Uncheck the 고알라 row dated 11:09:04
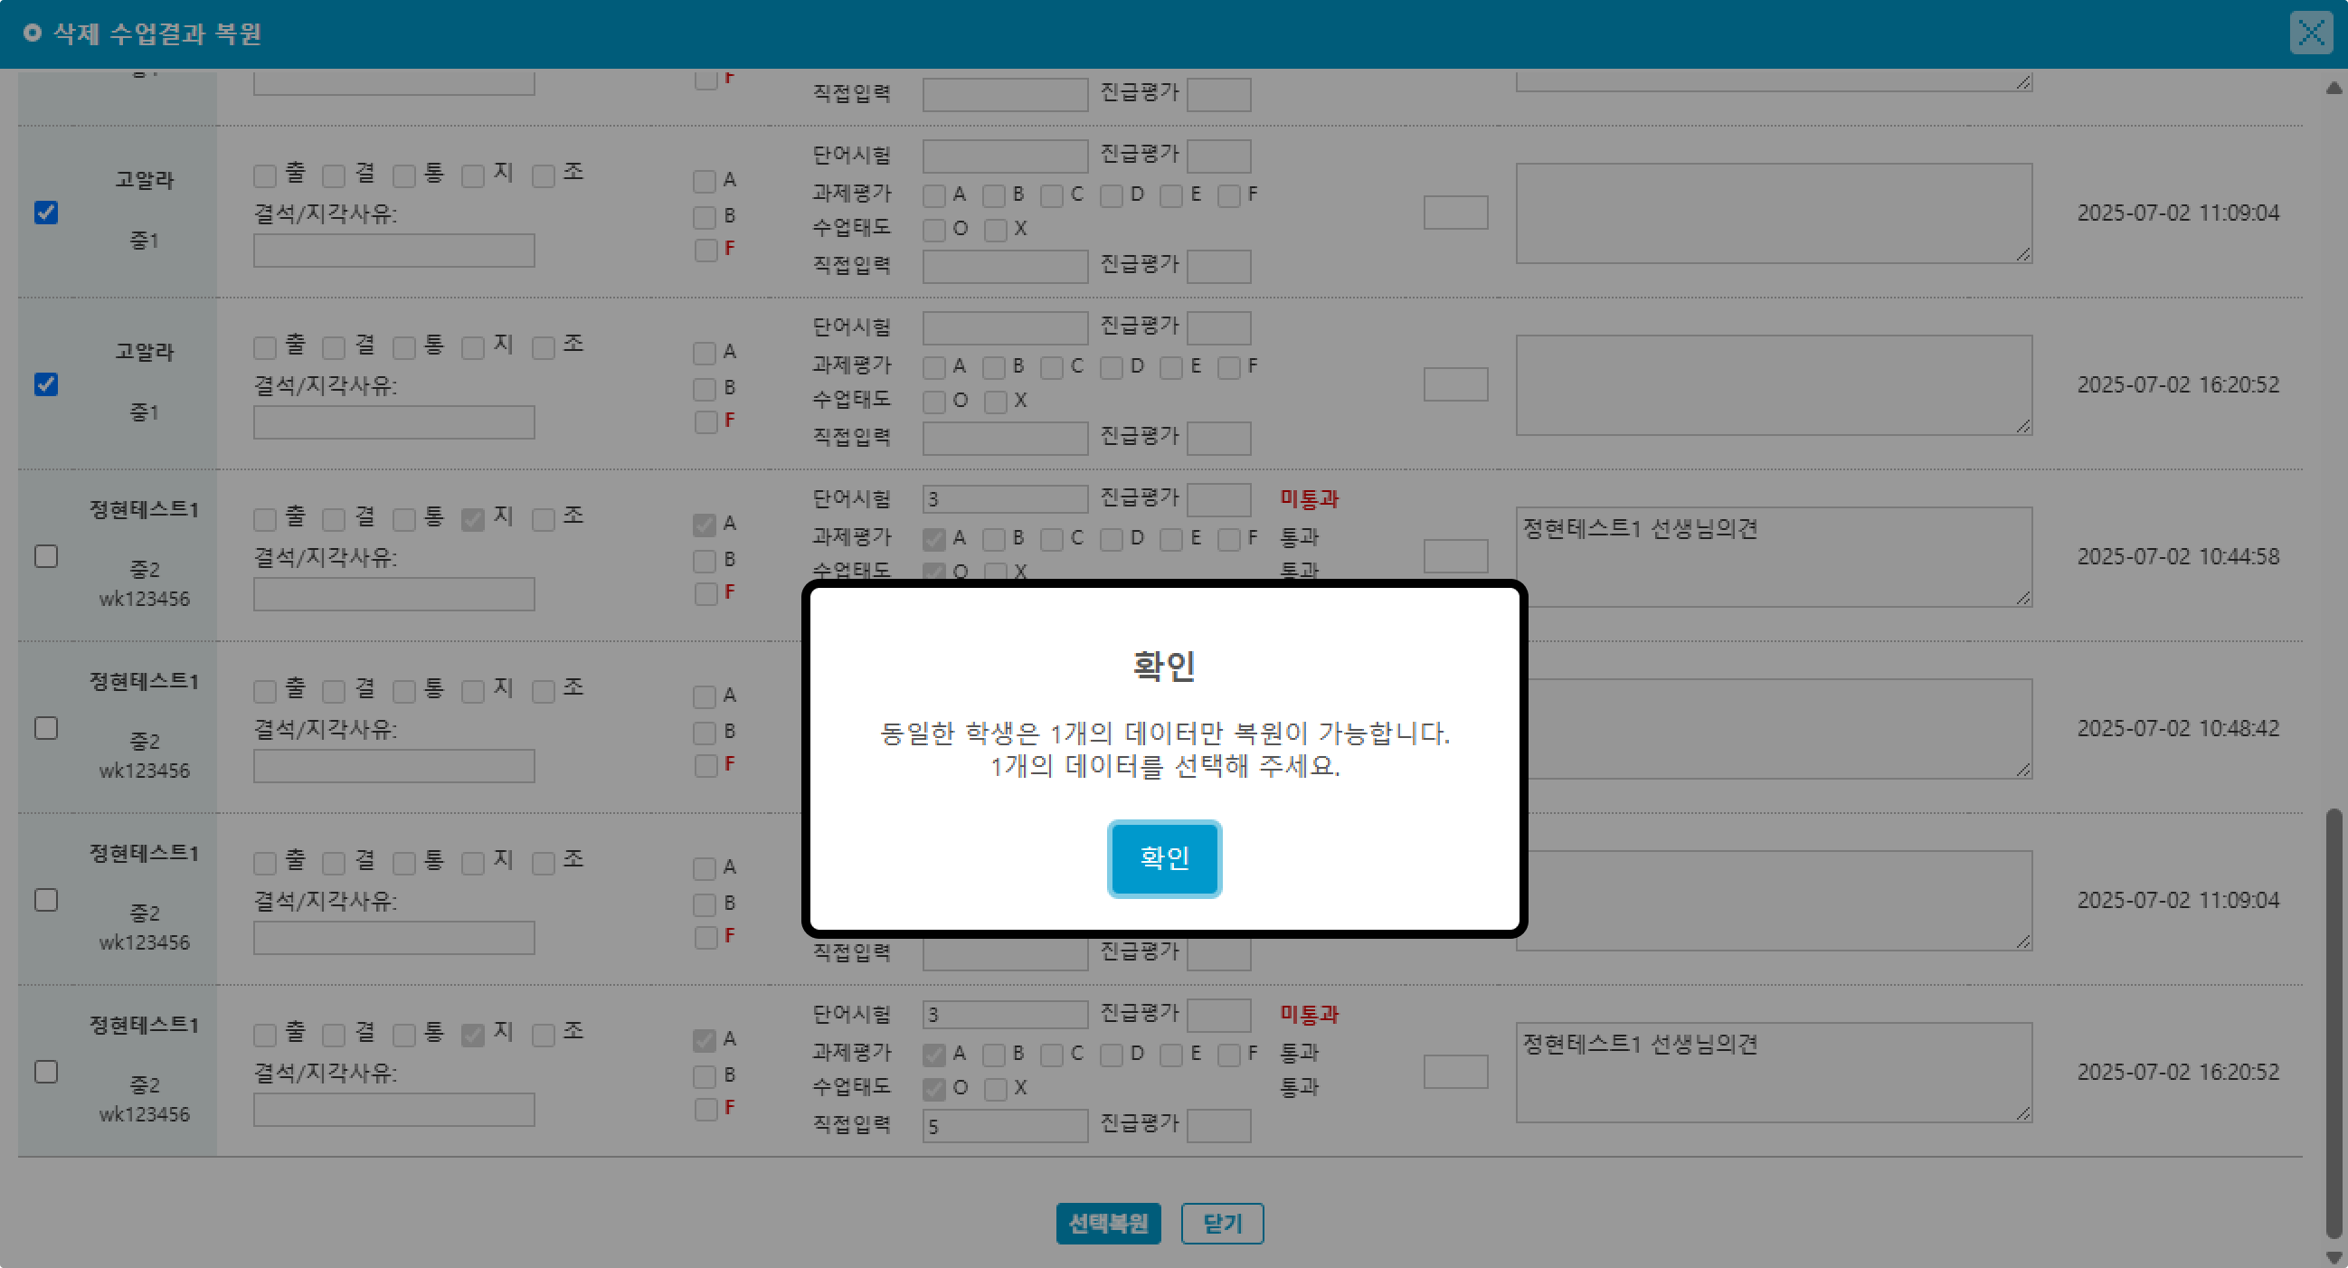The height and width of the screenshot is (1268, 2348). point(46,213)
